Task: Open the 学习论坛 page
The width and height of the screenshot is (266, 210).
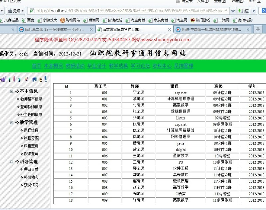Action: click(140, 66)
